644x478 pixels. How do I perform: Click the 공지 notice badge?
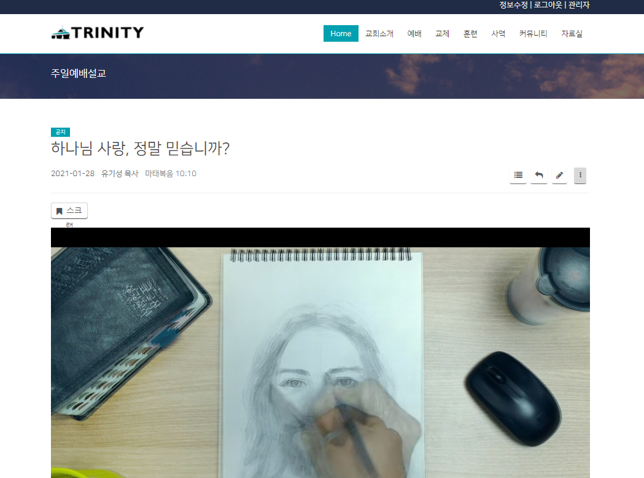60,132
